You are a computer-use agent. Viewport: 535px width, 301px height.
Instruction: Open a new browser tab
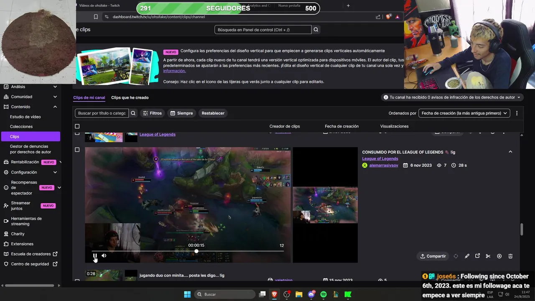click(348, 5)
